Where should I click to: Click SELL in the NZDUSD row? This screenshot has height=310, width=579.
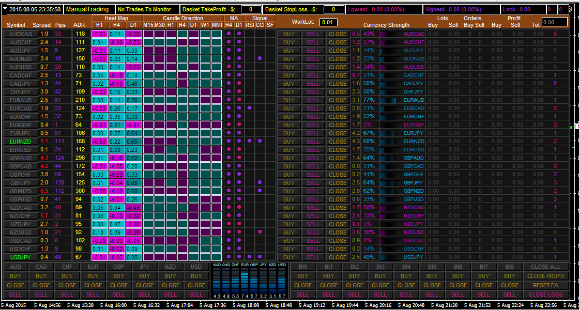313,232
